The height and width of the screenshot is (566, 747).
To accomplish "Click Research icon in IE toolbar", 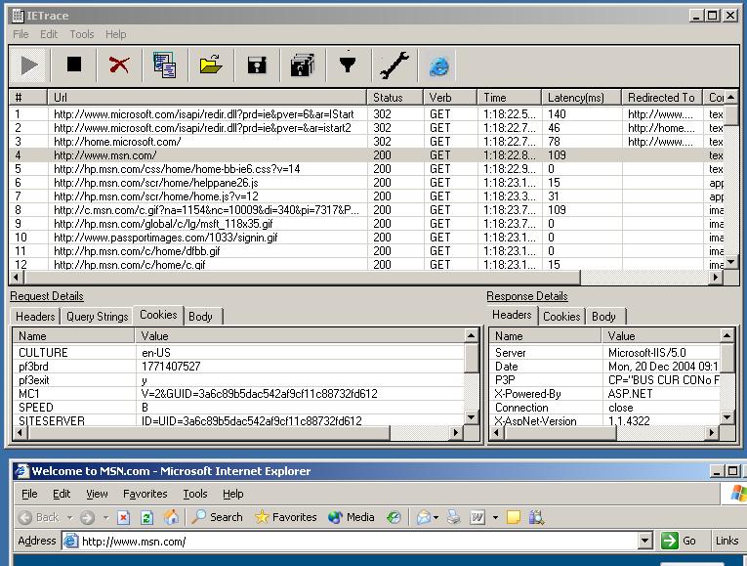I will pyautogui.click(x=536, y=517).
